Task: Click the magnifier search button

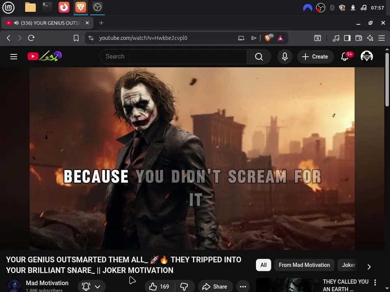Action: pos(259,57)
